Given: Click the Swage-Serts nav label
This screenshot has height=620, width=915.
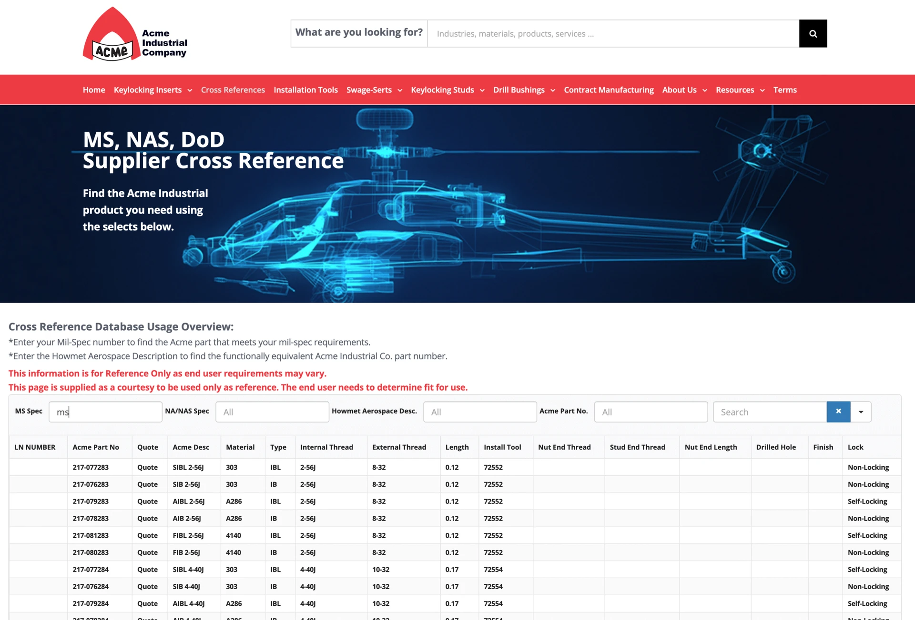Looking at the screenshot, I should click(369, 90).
